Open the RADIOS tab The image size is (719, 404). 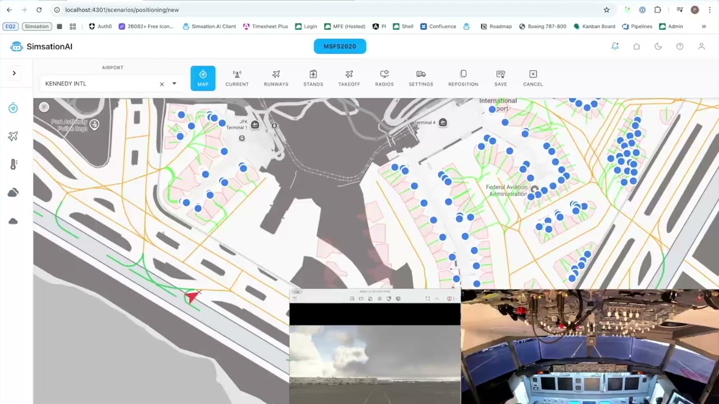(x=384, y=78)
